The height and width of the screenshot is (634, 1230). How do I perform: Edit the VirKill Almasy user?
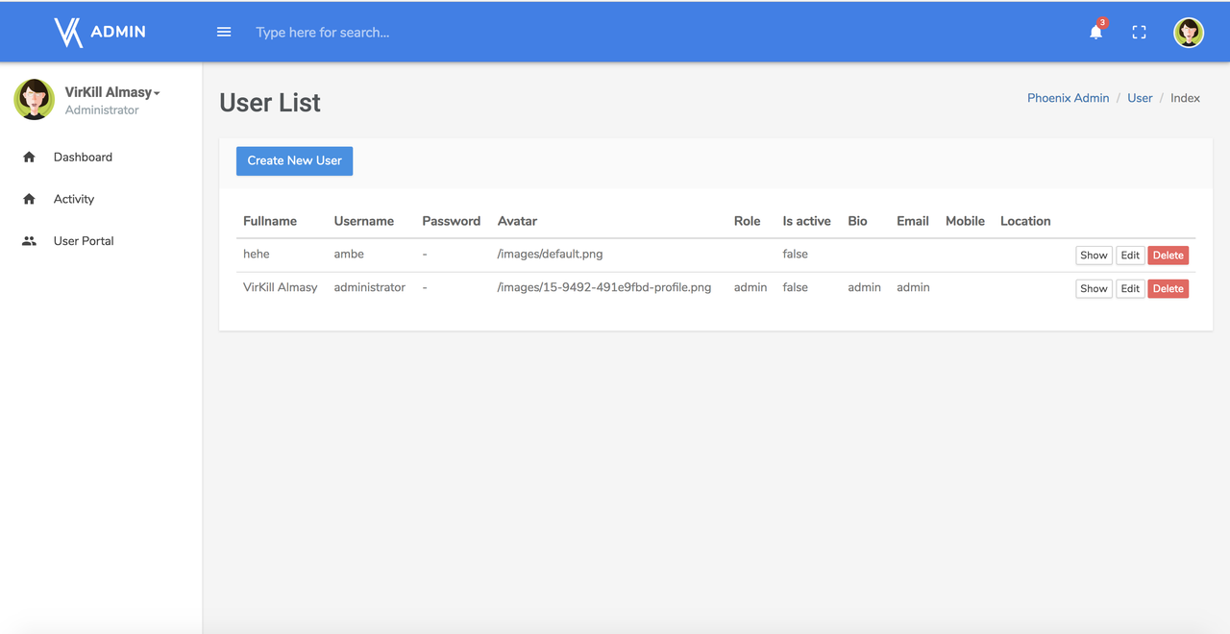tap(1130, 288)
